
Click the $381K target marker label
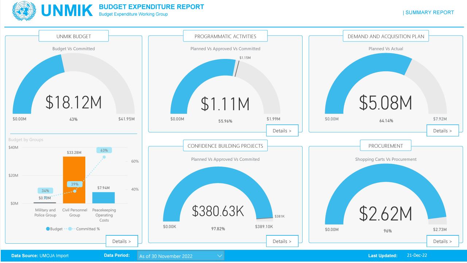click(x=280, y=216)
